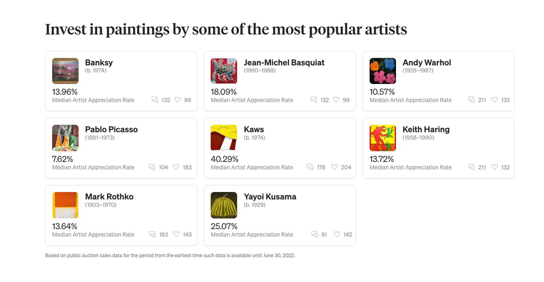Open comments on the Andy Warhol card
The image size is (544, 282).
coord(472,100)
